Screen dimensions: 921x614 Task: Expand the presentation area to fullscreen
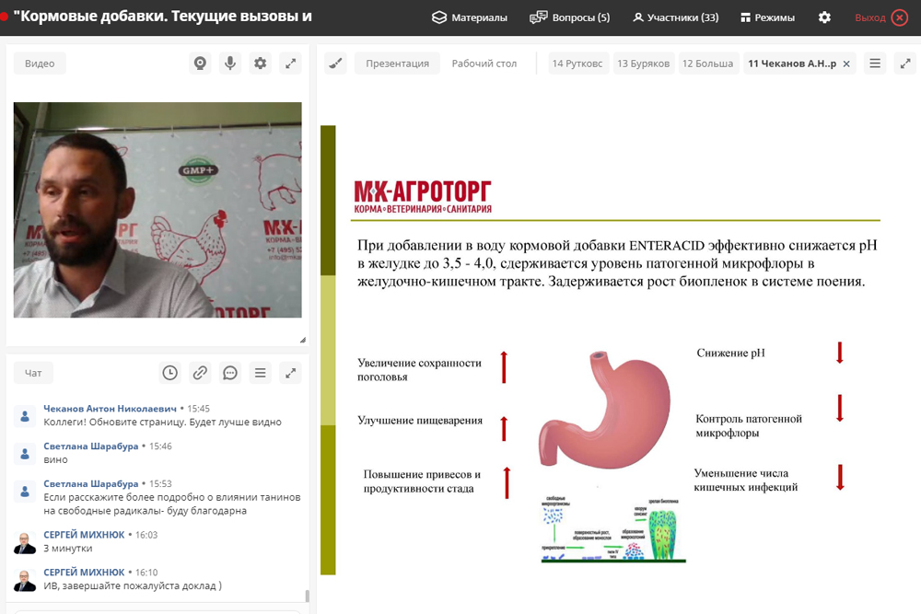click(905, 64)
